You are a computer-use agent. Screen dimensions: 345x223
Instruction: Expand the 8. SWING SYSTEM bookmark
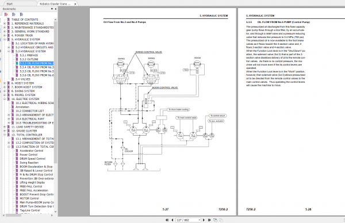click(x=5, y=91)
